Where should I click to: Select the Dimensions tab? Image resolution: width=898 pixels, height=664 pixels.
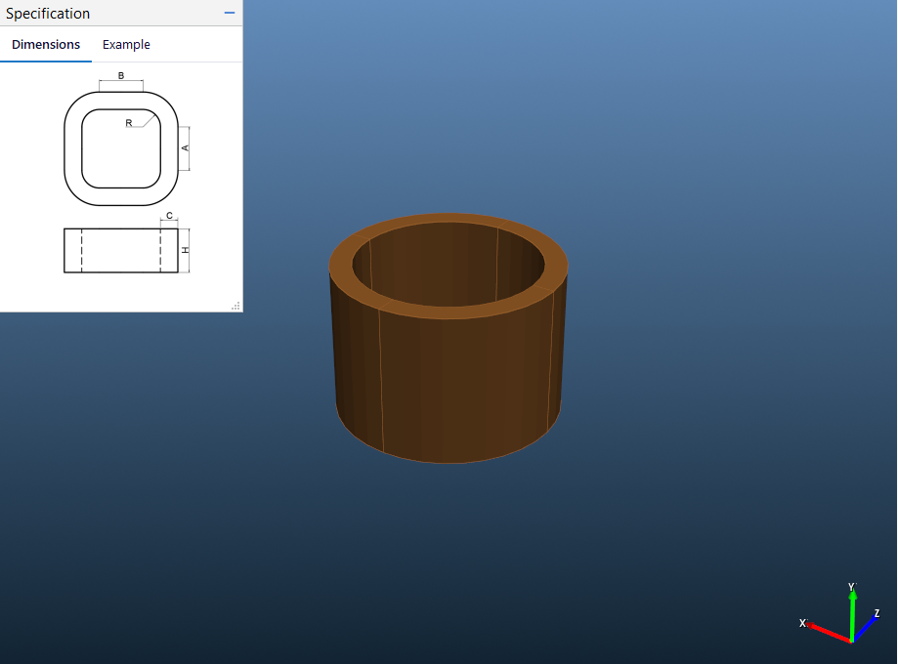pos(46,45)
